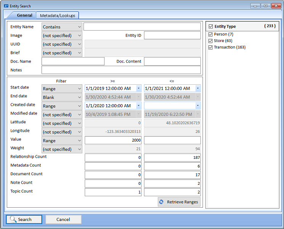Click the Entity Name text field

point(142,27)
